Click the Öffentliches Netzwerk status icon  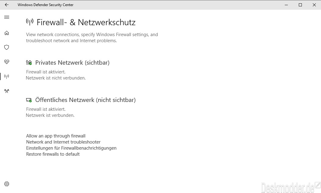(29, 100)
